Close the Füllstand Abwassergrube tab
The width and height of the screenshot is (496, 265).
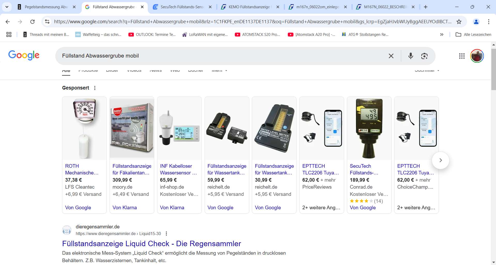pos(142,7)
